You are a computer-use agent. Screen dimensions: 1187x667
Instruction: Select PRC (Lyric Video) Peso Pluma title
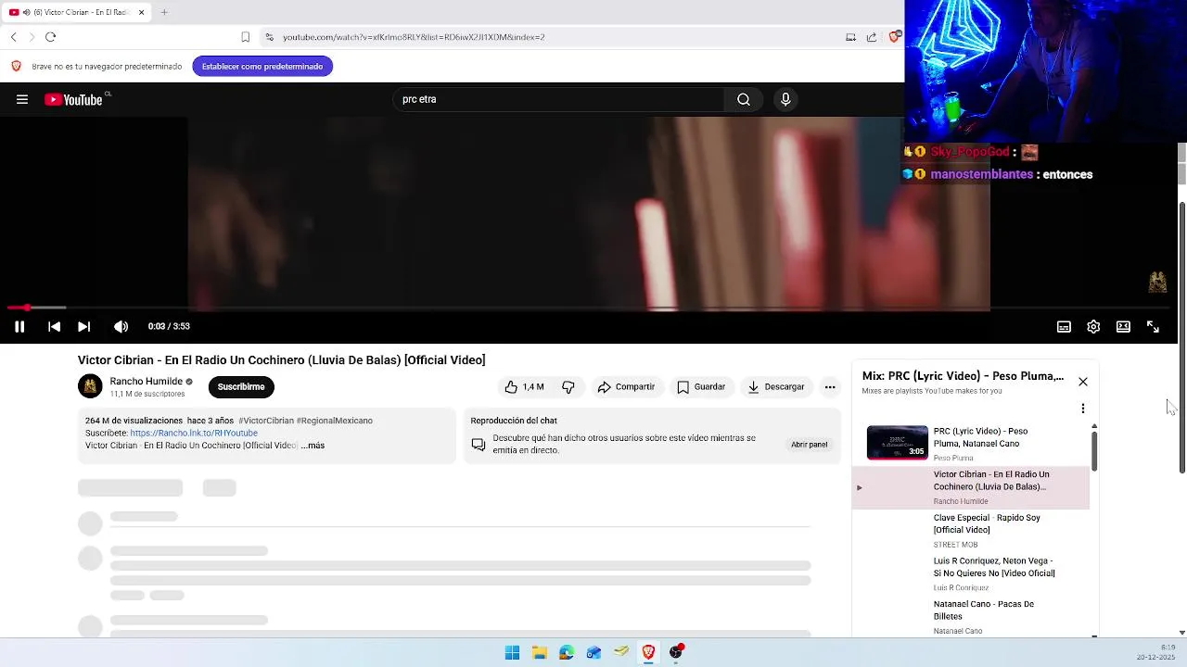tap(980, 437)
